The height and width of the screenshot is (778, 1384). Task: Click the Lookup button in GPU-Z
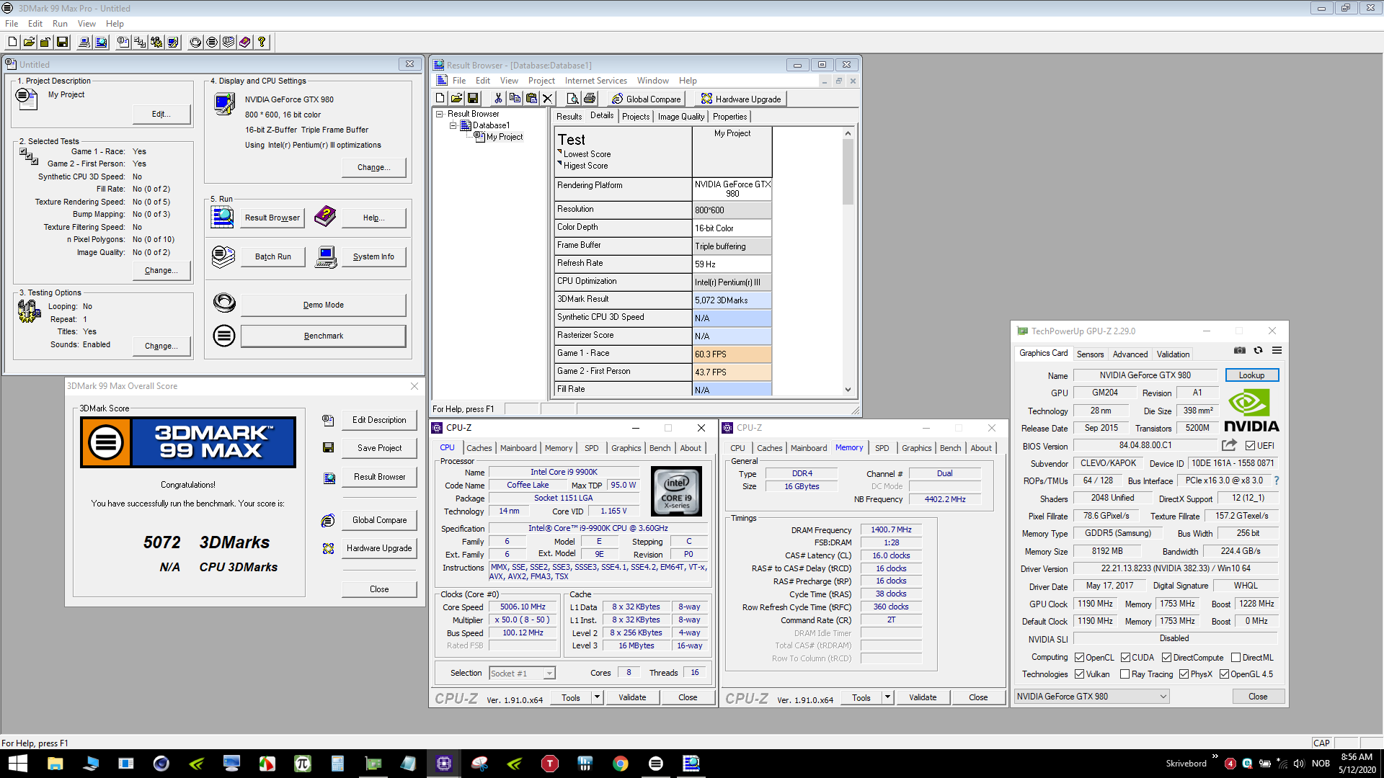coord(1251,375)
